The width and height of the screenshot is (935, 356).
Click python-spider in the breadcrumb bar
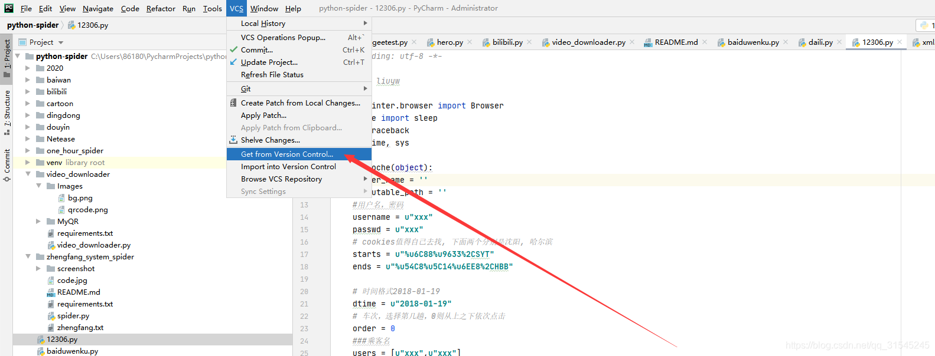tap(32, 25)
